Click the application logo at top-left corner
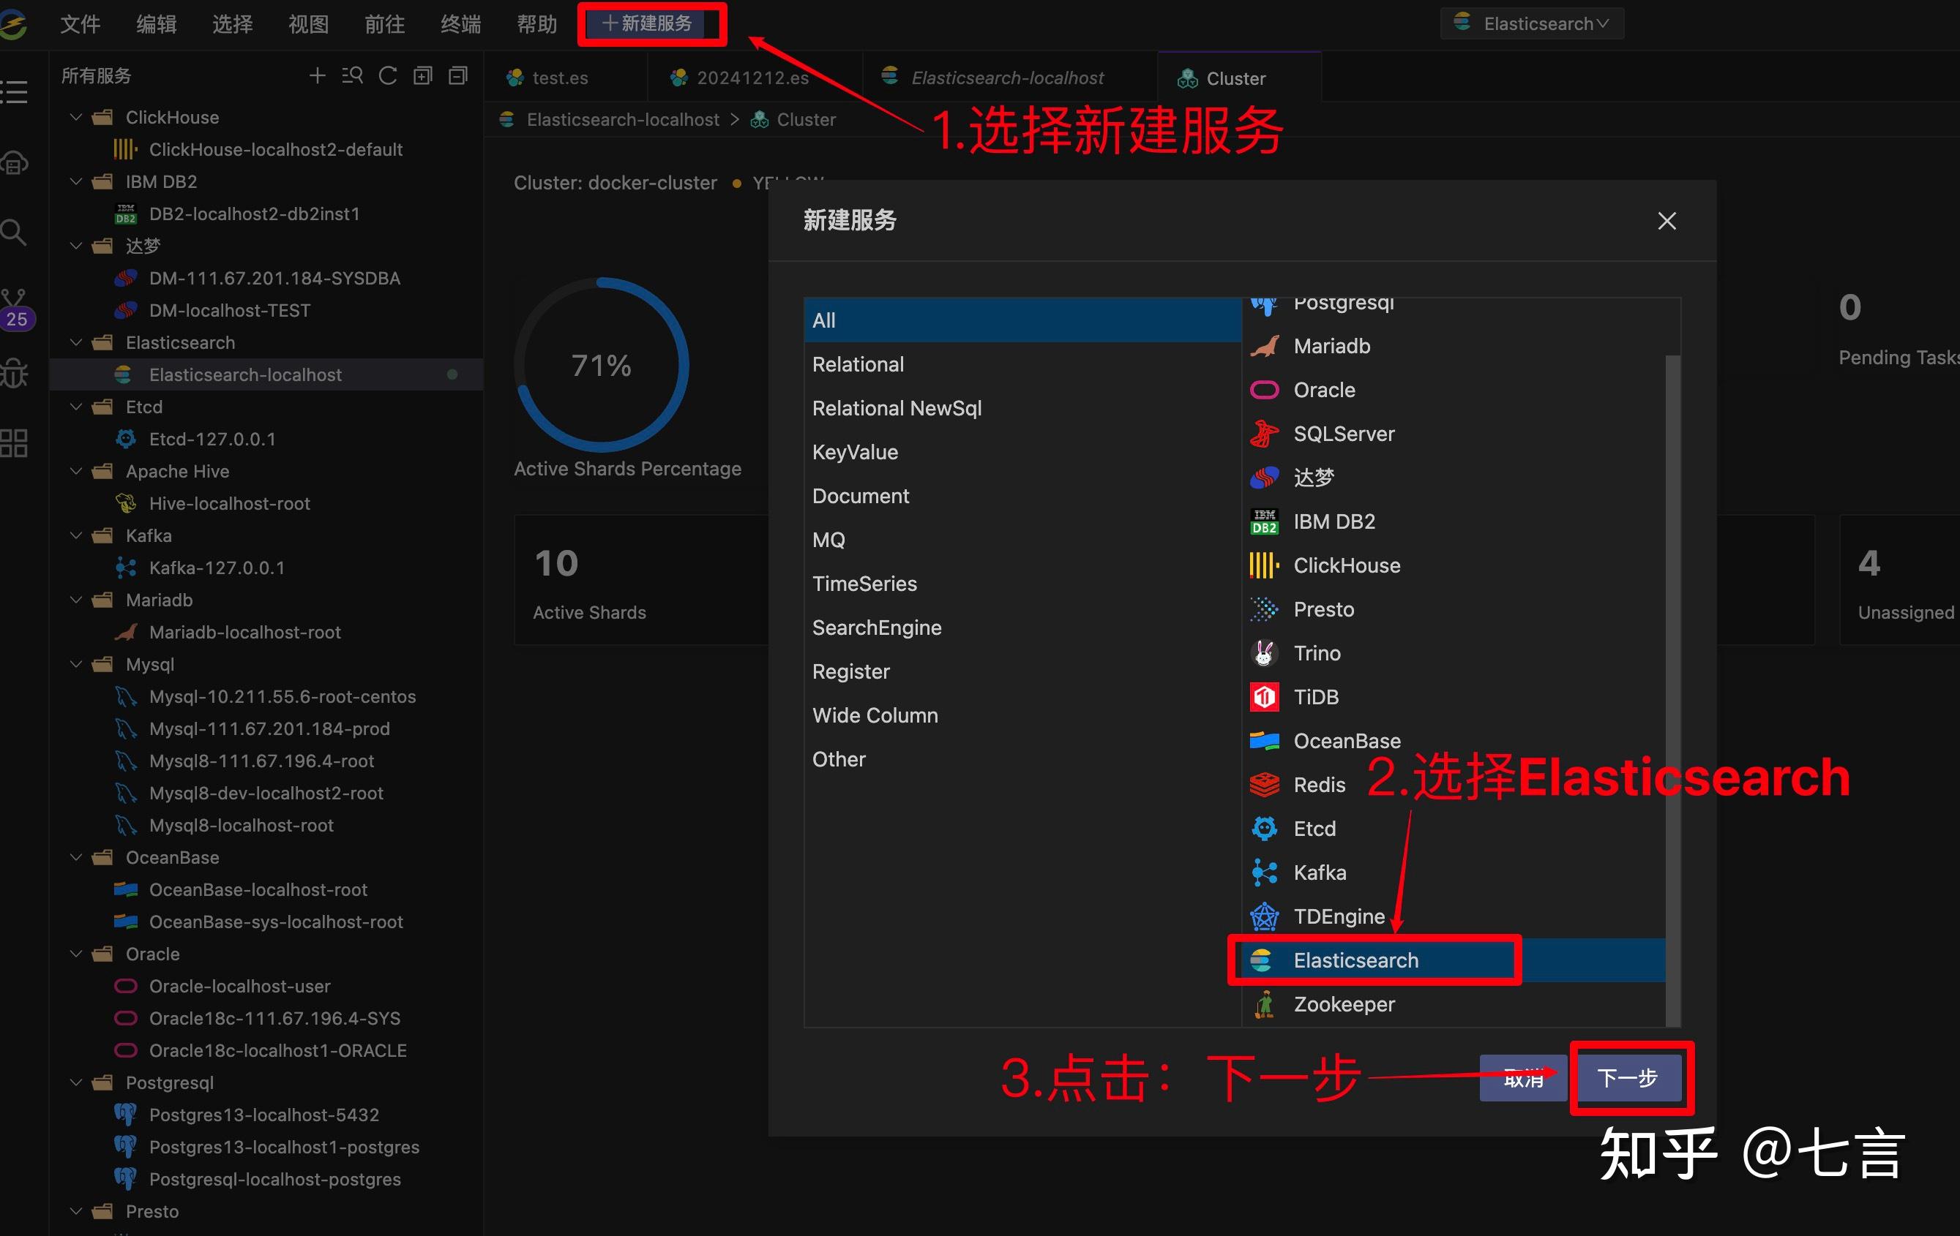The height and width of the screenshot is (1236, 1960). (15, 23)
